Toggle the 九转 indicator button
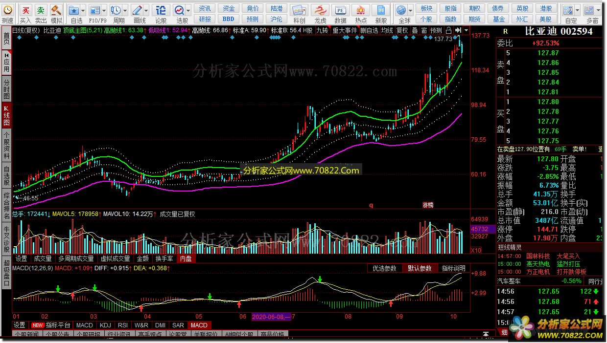Viewport: 607px width, 343px height. coord(322,30)
